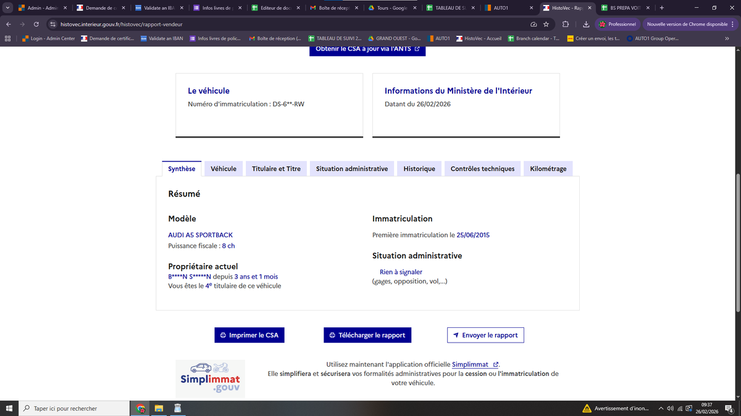Image resolution: width=741 pixels, height=416 pixels.
Task: Open the Professionnel Chrome profile button
Action: [x=617, y=24]
